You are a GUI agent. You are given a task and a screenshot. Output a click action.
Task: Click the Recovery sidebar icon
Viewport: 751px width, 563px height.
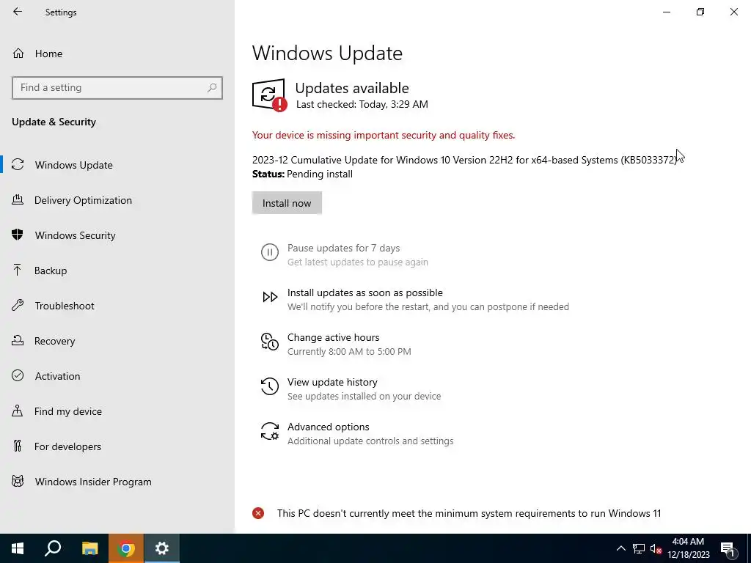click(x=18, y=340)
